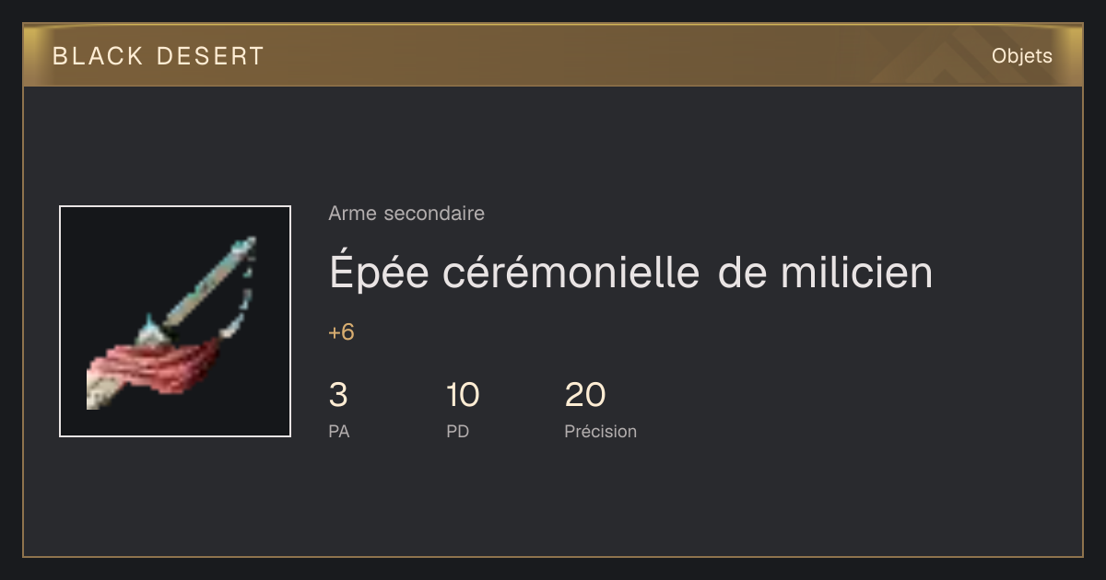Click the Précision value 20
Viewport: 1106px width, 580px height.
(x=585, y=395)
